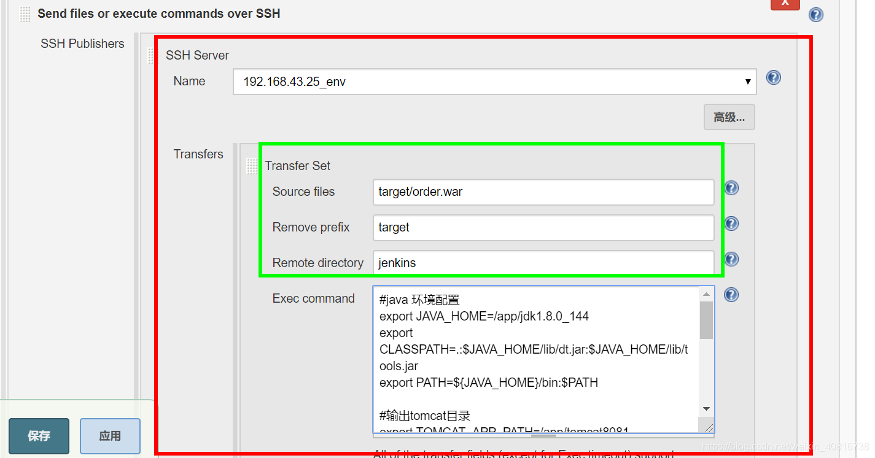This screenshot has width=875, height=458.
Task: Click the Transfers label
Action: [x=198, y=154]
